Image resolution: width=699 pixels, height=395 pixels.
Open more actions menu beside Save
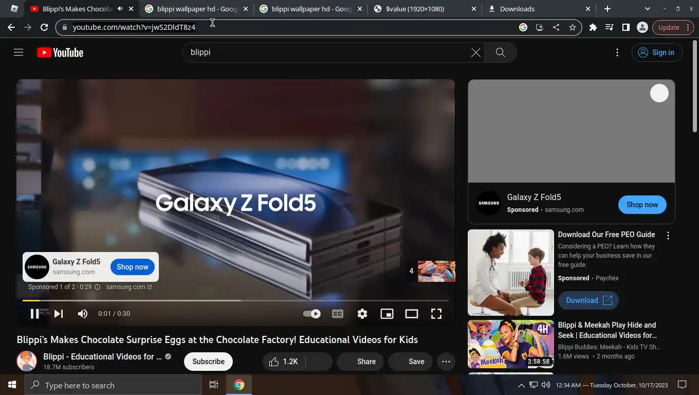(446, 362)
